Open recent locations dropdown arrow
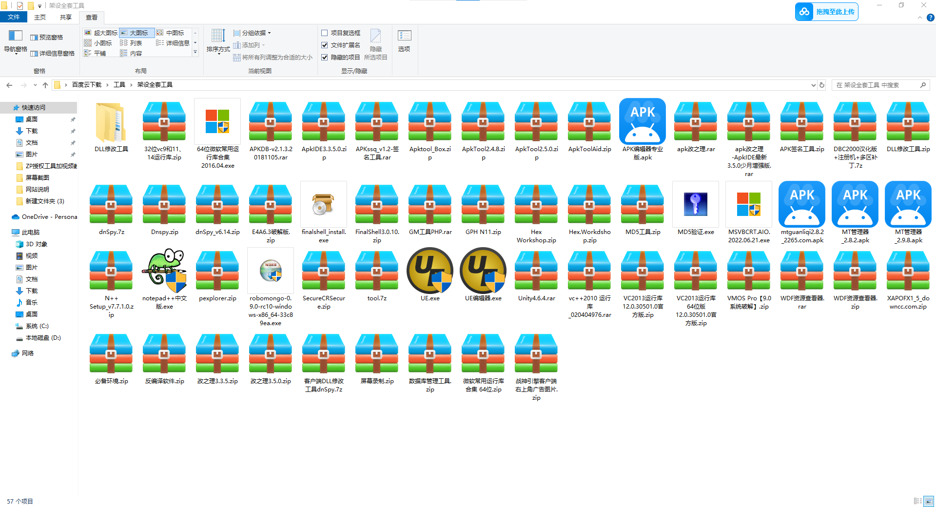The image size is (936, 507). click(35, 85)
